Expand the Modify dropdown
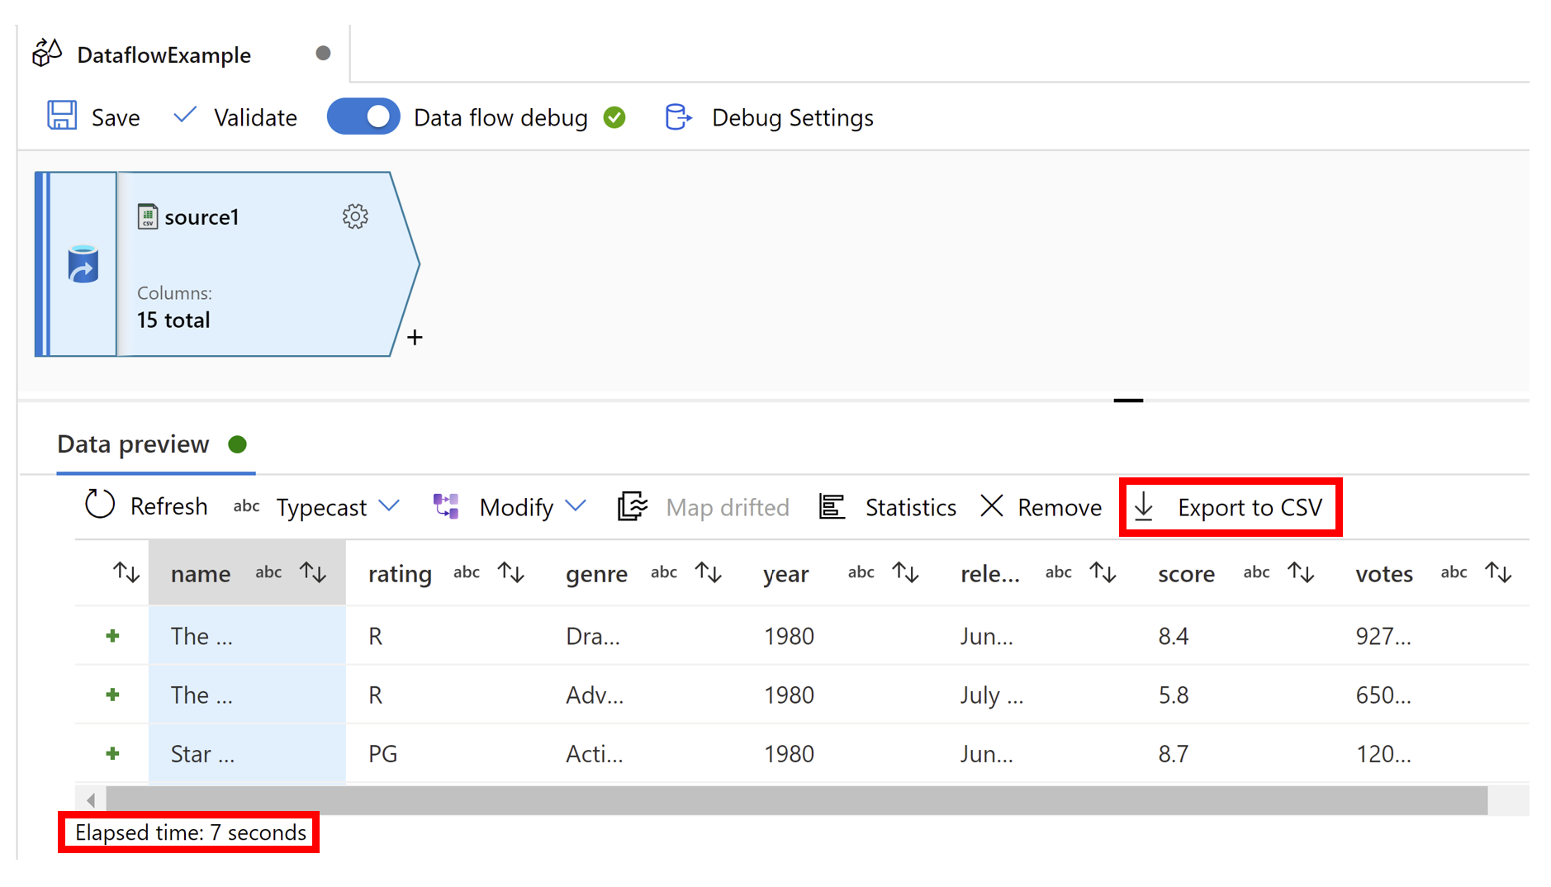This screenshot has height=887, width=1551. click(x=576, y=506)
